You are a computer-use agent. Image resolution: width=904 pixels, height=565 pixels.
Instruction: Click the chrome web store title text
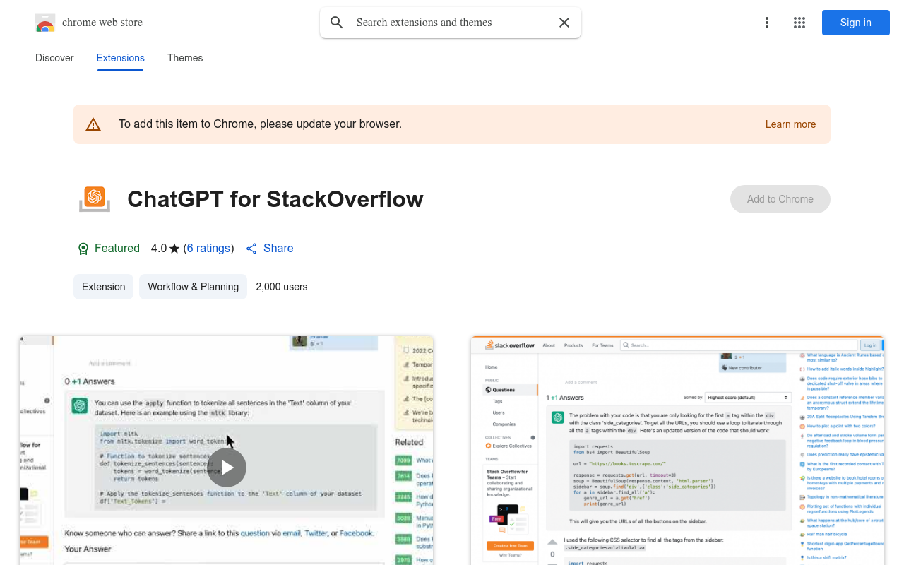point(102,23)
